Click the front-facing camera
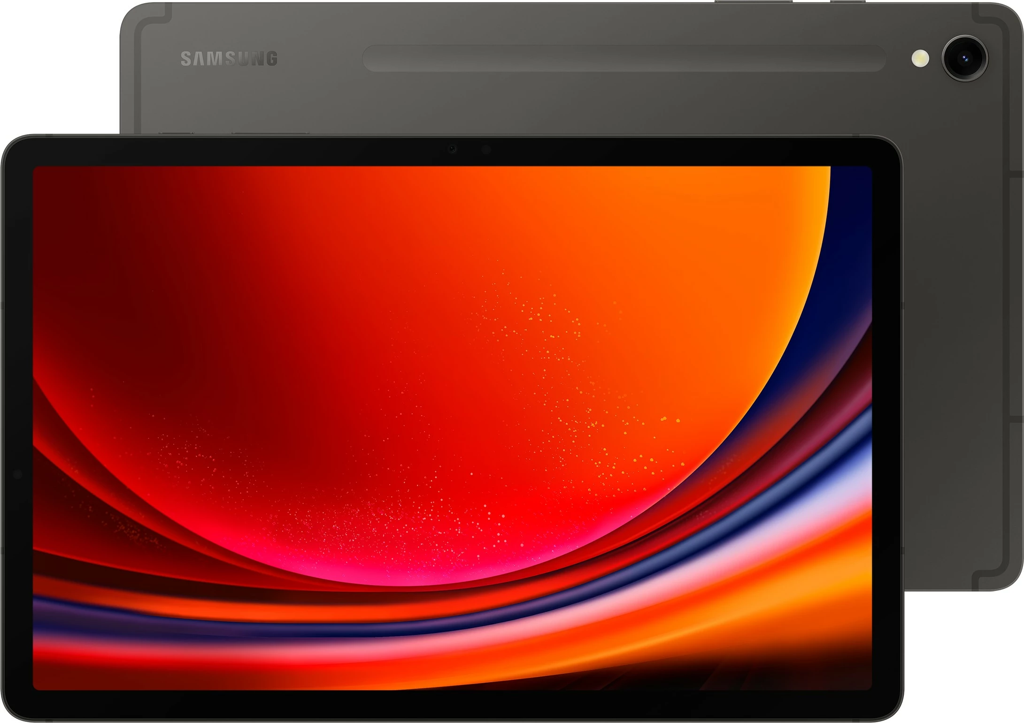The image size is (1024, 723). coord(452,149)
